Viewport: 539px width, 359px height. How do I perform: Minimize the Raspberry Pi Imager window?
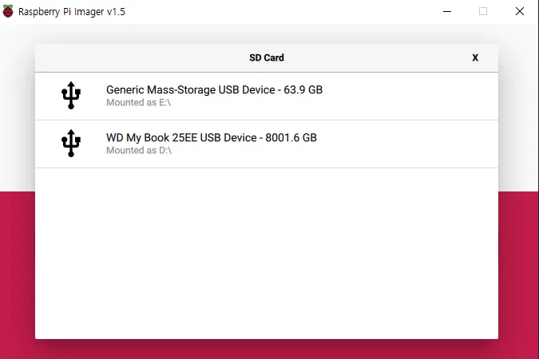[446, 12]
